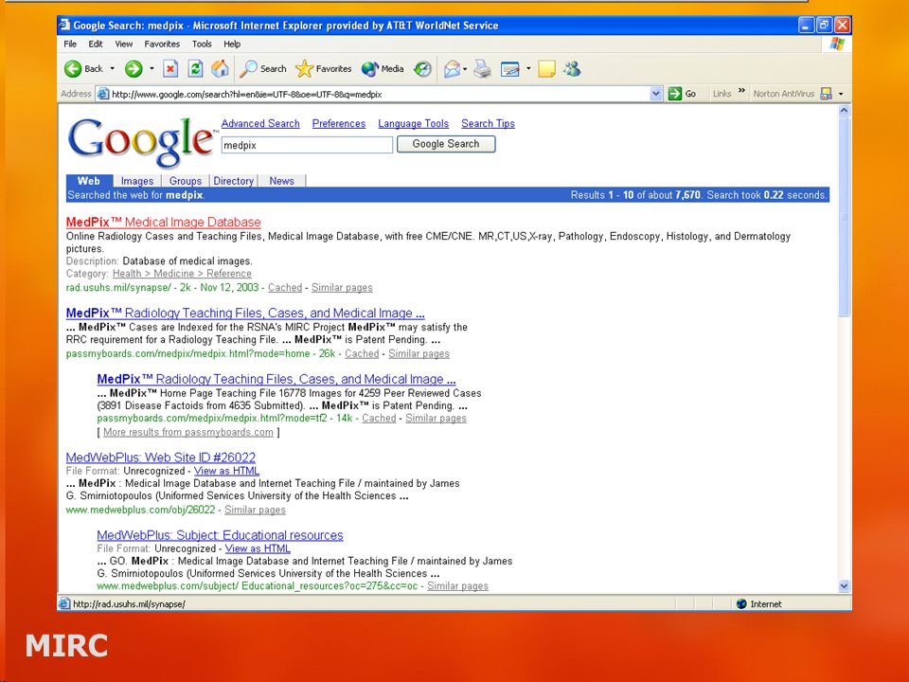Click the medpix search input field
Viewport: 909px width, 682px height.
click(307, 145)
